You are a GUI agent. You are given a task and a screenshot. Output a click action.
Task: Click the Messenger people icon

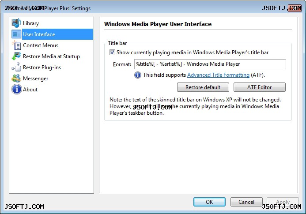pyautogui.click(x=16, y=79)
